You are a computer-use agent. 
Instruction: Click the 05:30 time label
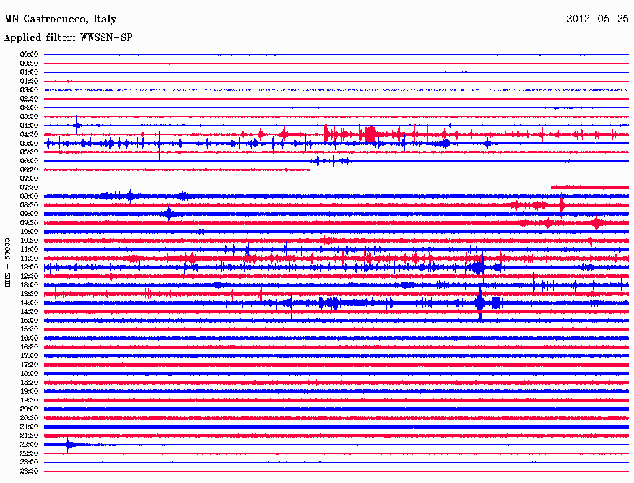pos(29,152)
